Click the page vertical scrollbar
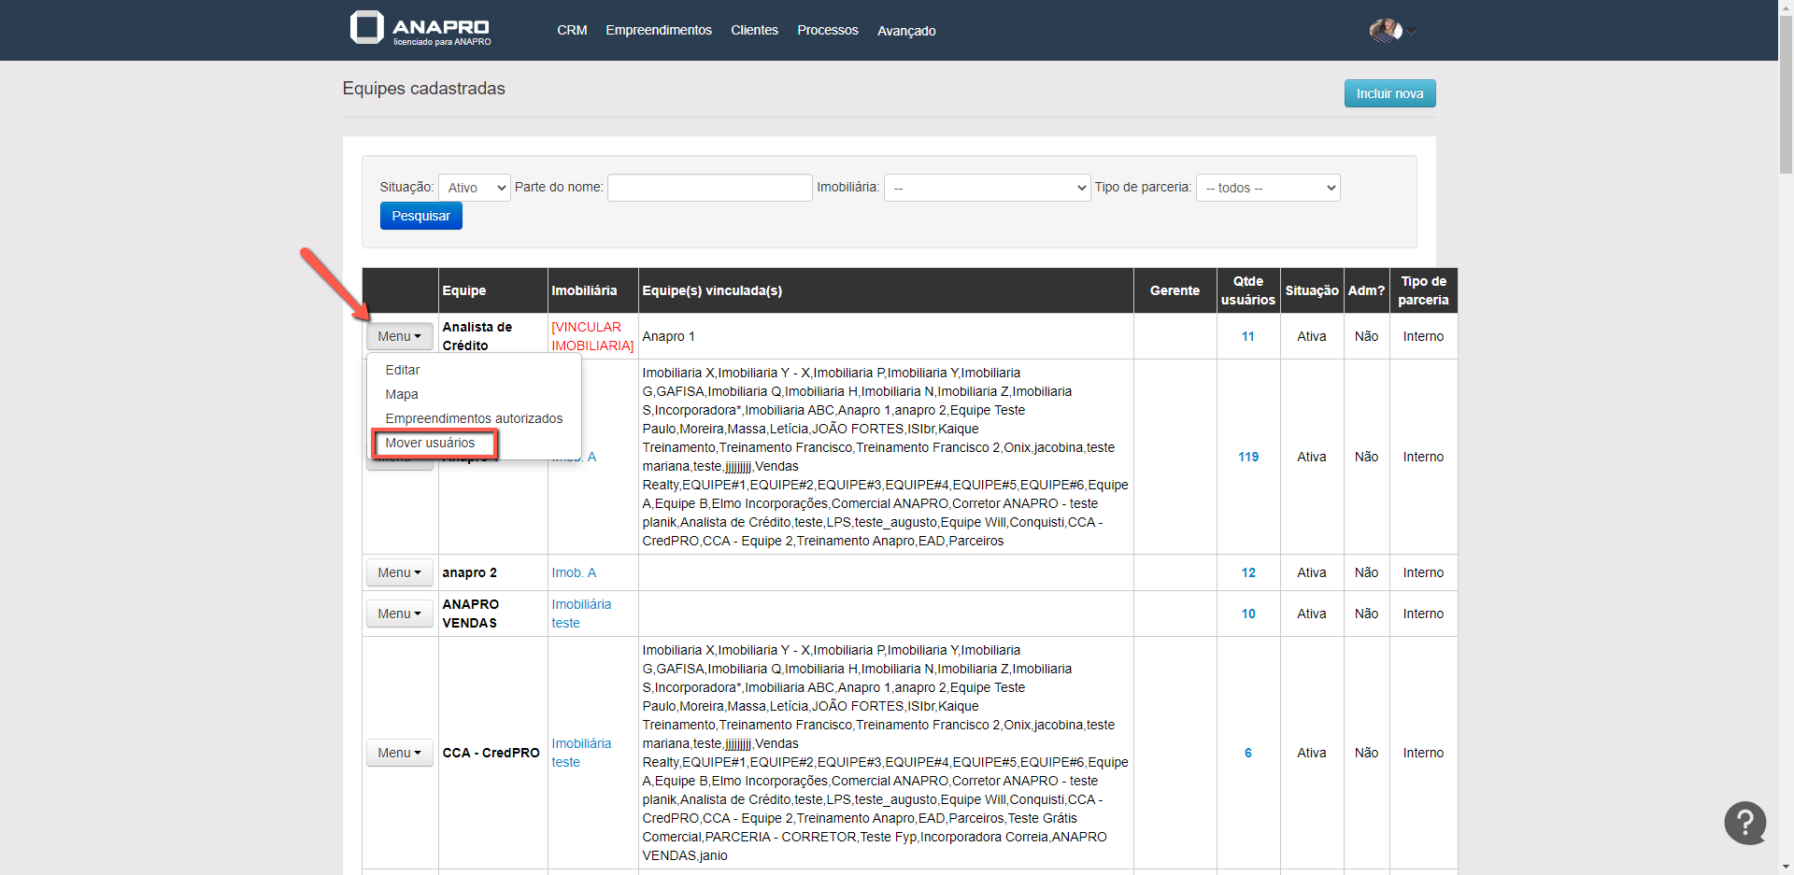The width and height of the screenshot is (1794, 875). pyautogui.click(x=1786, y=93)
